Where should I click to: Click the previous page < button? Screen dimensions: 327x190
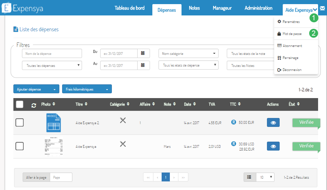tap(157, 177)
